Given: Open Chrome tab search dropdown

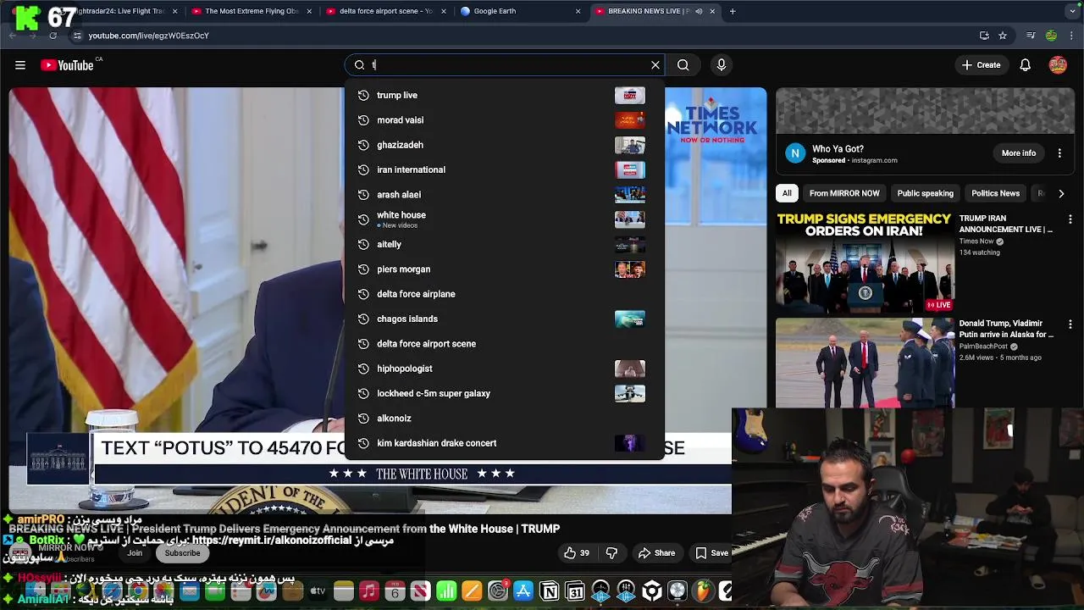Looking at the screenshot, I should click(1072, 11).
